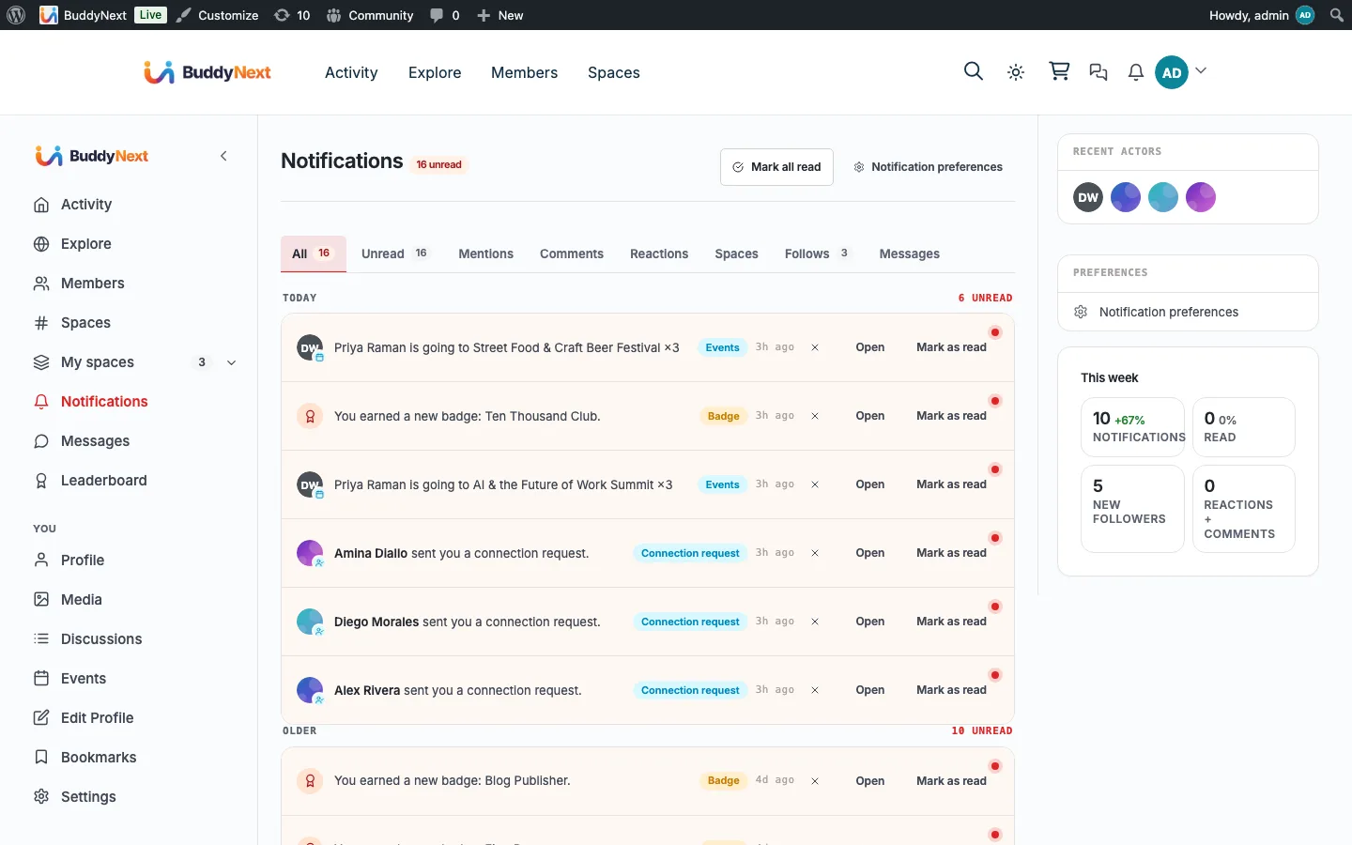Open Edit Profile in the sidebar
The width and height of the screenshot is (1352, 845).
coord(97,718)
